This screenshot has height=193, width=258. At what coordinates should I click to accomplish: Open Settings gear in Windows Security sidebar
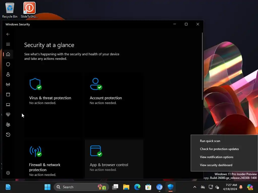coord(8,173)
